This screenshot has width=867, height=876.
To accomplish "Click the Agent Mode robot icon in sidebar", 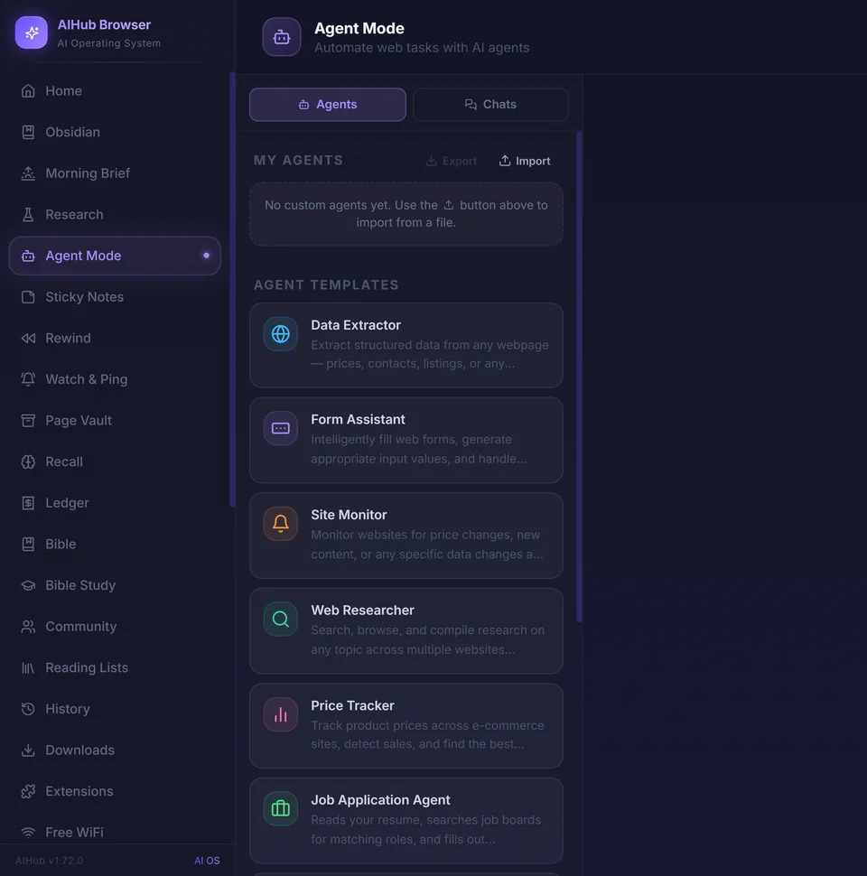I will 28,256.
